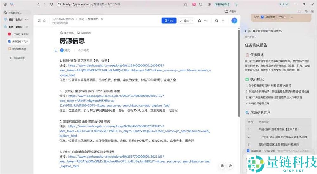Click 添加封面 above the title
Image resolution: width=317 pixels, height=174 pixels.
coord(84,33)
